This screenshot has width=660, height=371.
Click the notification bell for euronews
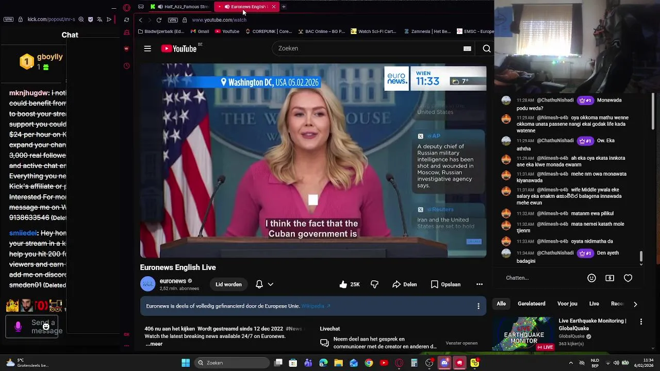[x=259, y=284]
